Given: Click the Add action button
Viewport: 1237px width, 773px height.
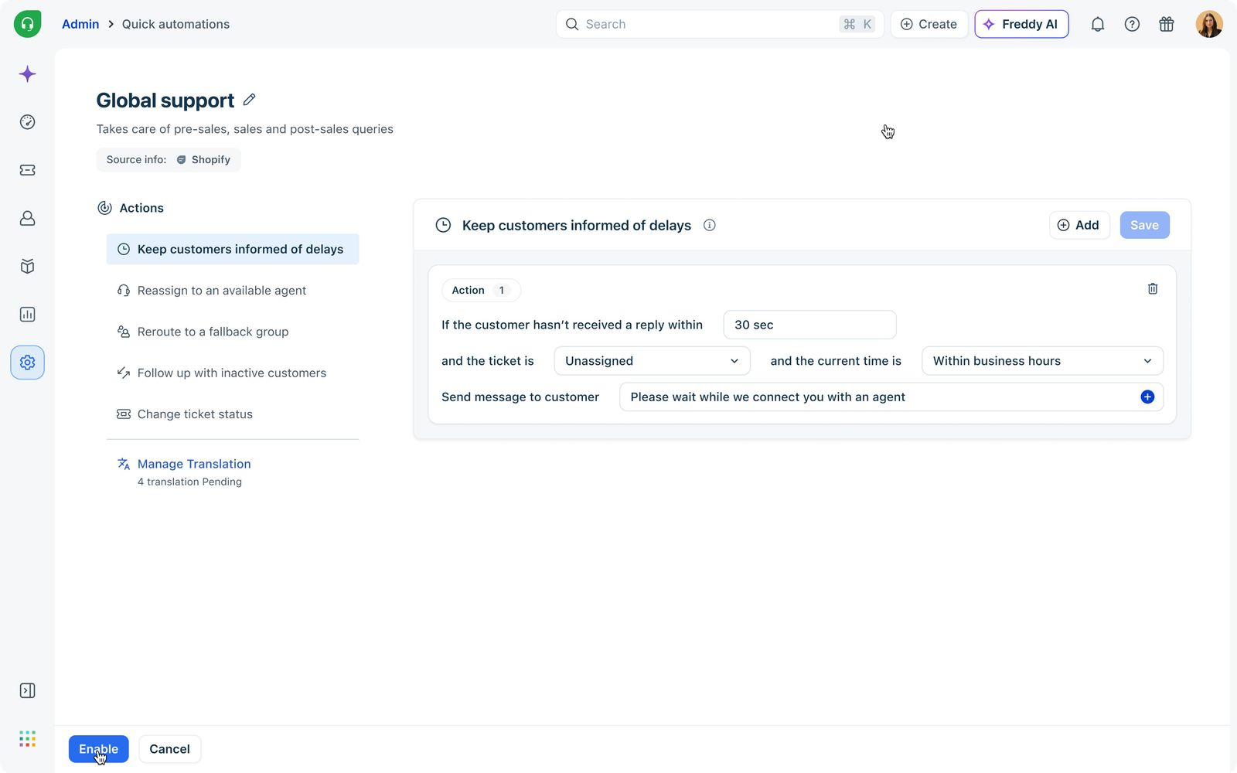Looking at the screenshot, I should click(1079, 225).
